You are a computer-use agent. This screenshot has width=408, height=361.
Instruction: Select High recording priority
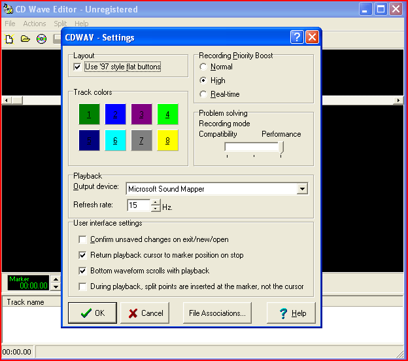tap(203, 80)
